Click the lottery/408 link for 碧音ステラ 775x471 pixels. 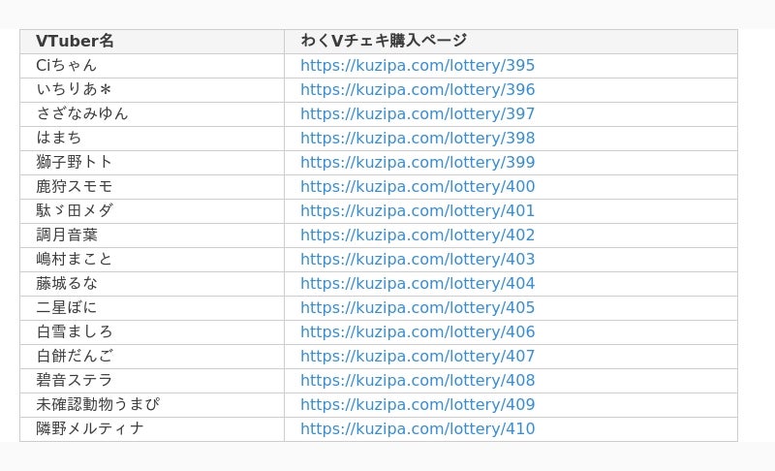pos(417,381)
